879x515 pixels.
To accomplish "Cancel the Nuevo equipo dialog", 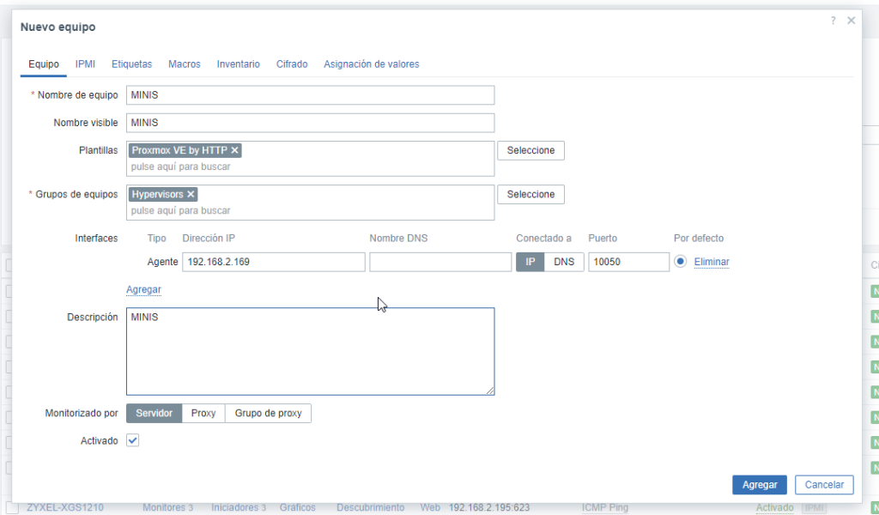I will 823,484.
